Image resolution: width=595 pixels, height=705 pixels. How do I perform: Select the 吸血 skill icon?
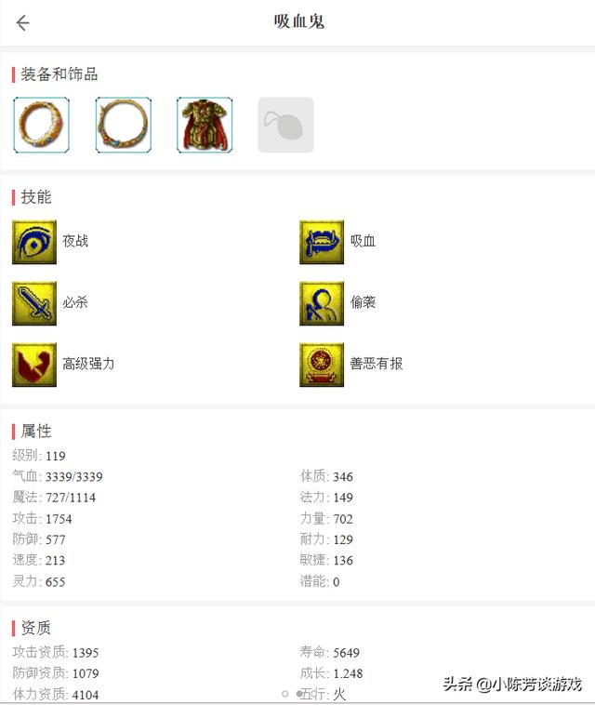[322, 242]
